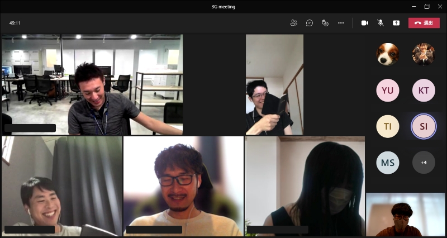Select video tile of person wearing black mask
447x238 pixels.
pos(305,185)
